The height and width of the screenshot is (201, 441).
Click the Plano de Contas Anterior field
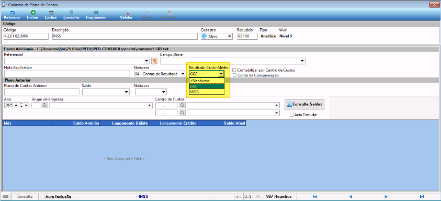[x=42, y=92]
